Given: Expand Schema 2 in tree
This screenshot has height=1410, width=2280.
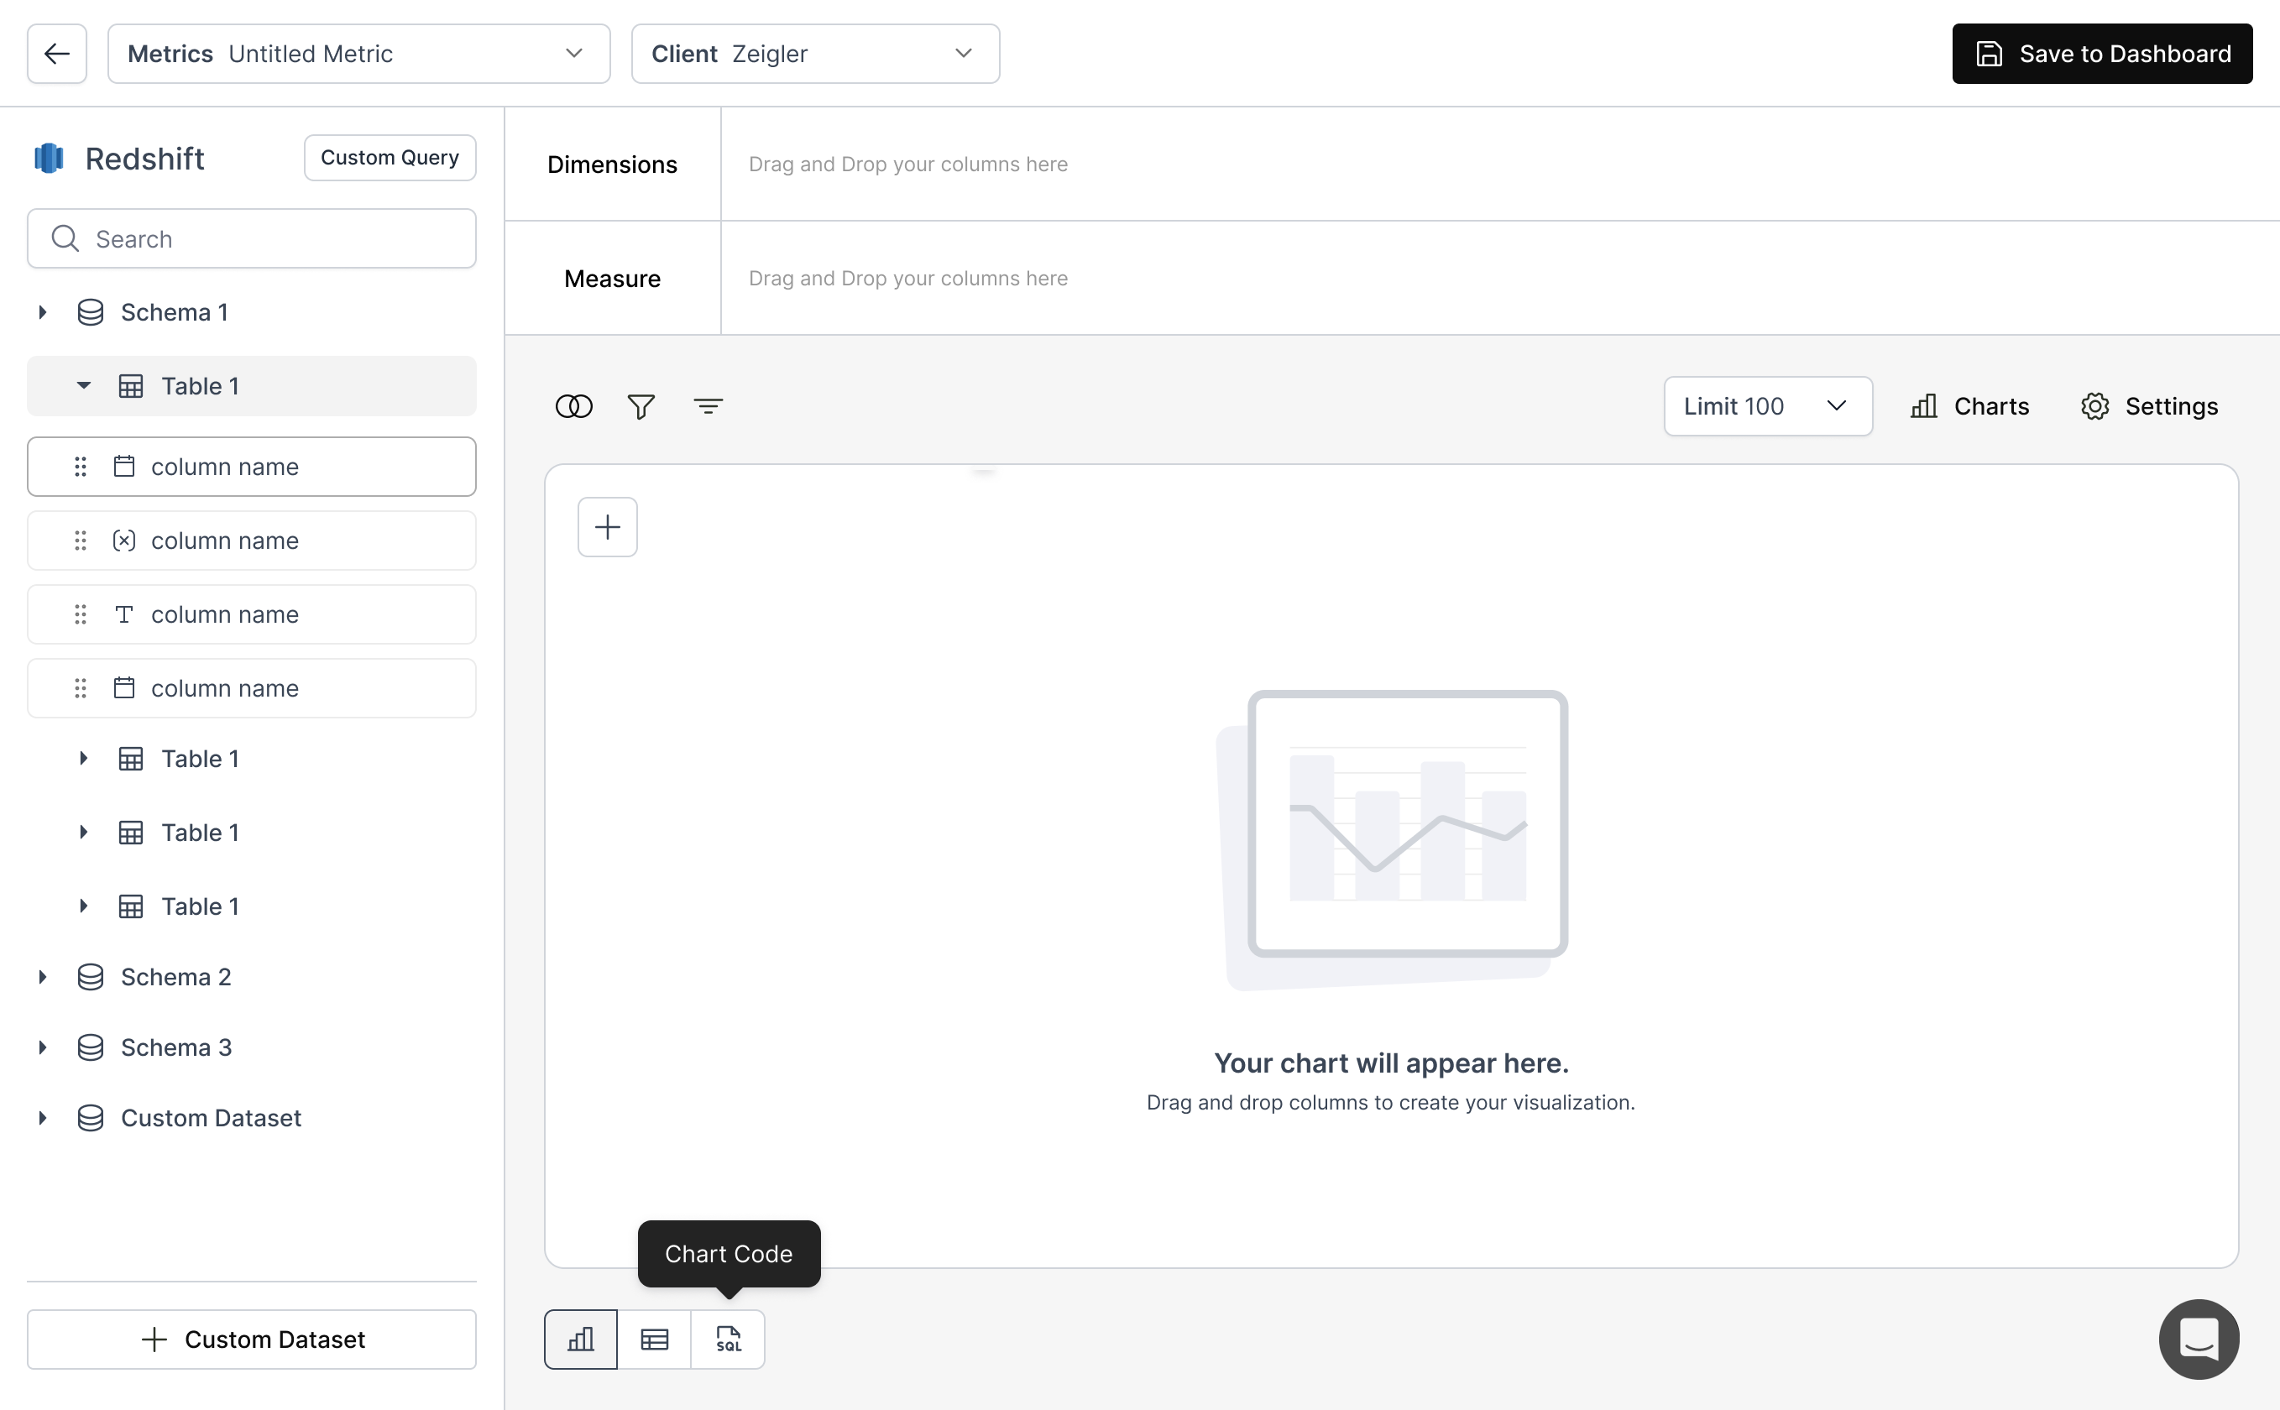Looking at the screenshot, I should pyautogui.click(x=42, y=977).
